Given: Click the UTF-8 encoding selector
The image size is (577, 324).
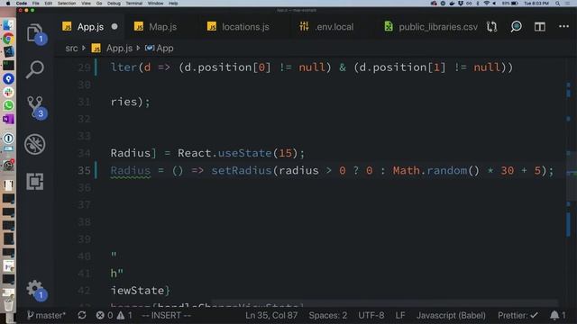Looking at the screenshot, I should 371,315.
